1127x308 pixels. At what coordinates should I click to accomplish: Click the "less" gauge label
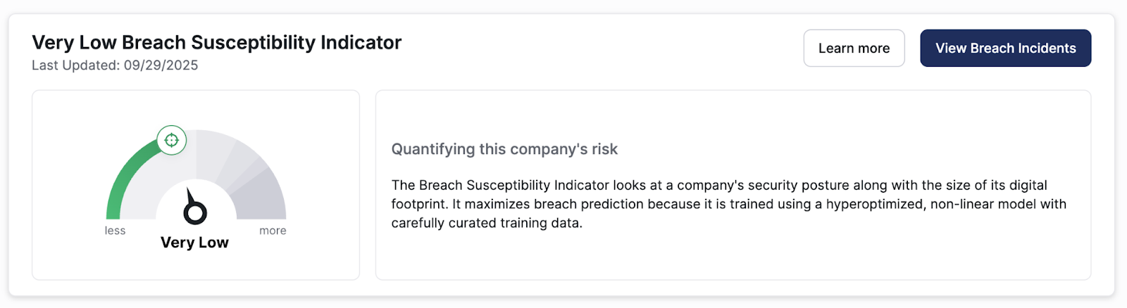(115, 231)
